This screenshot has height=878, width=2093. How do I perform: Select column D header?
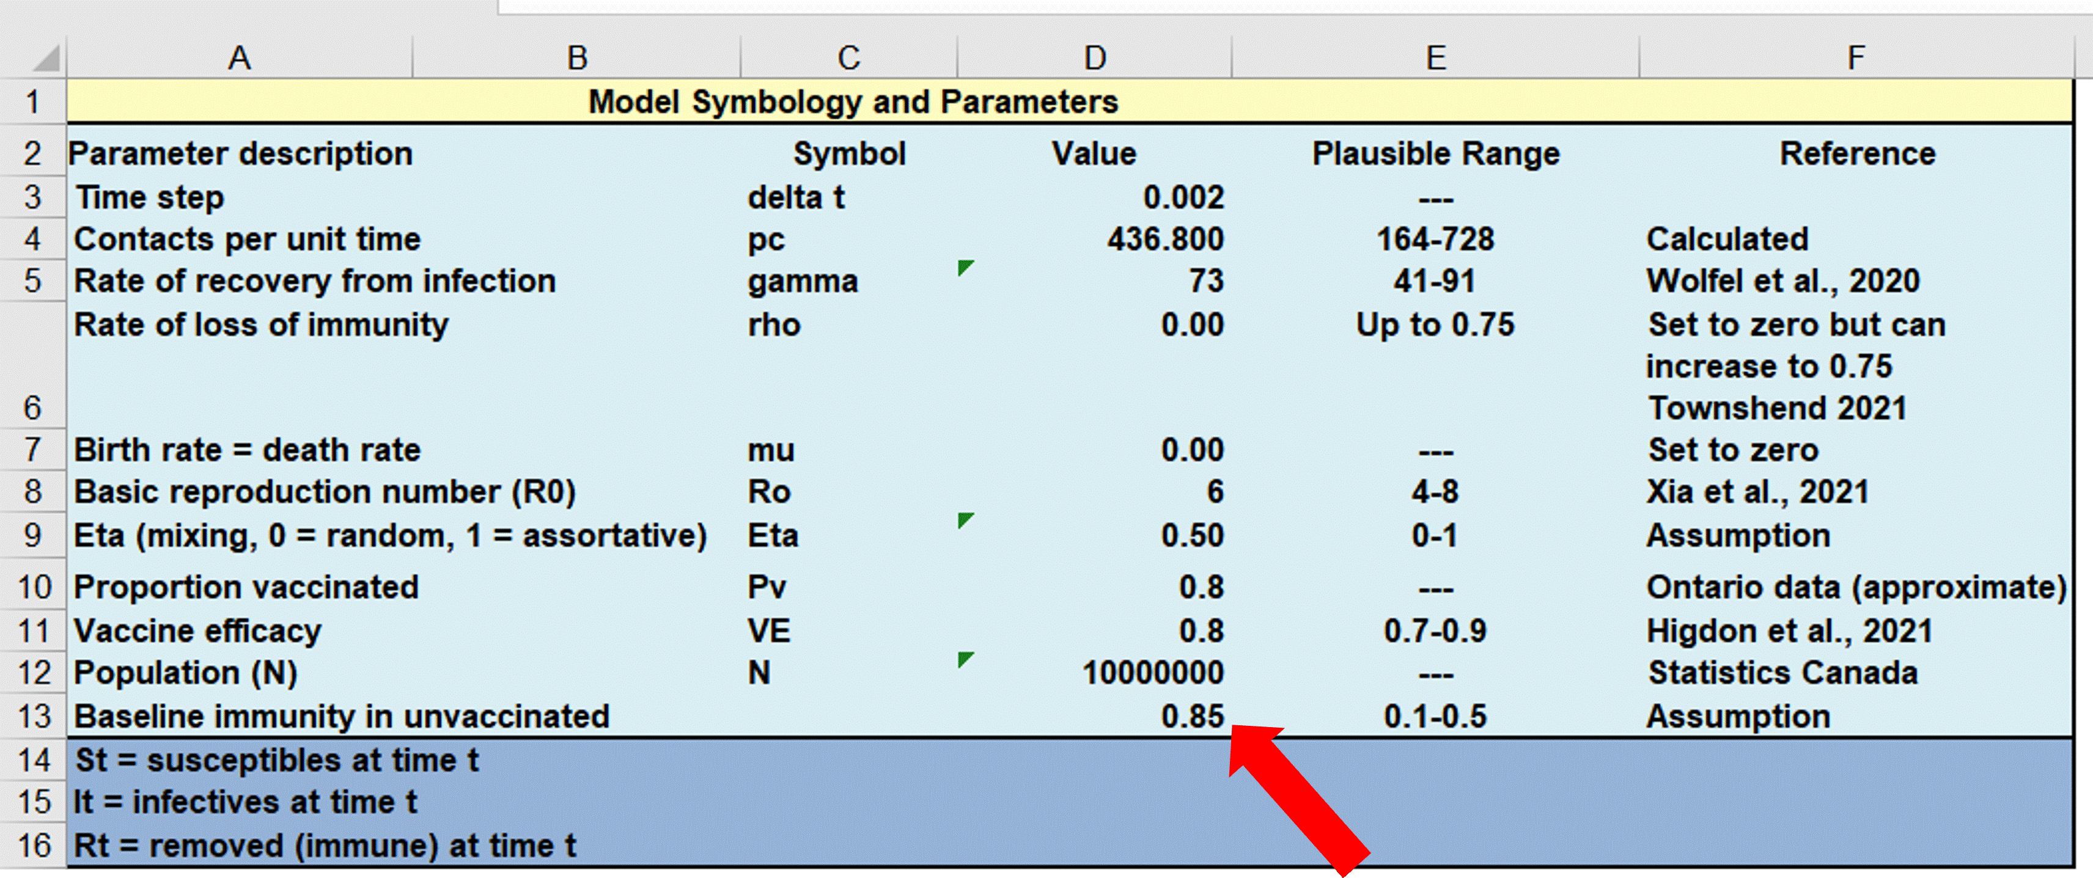tap(1094, 57)
